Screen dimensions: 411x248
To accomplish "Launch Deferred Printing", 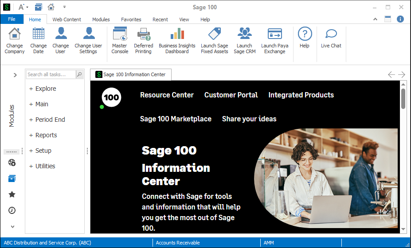I will [x=143, y=40].
